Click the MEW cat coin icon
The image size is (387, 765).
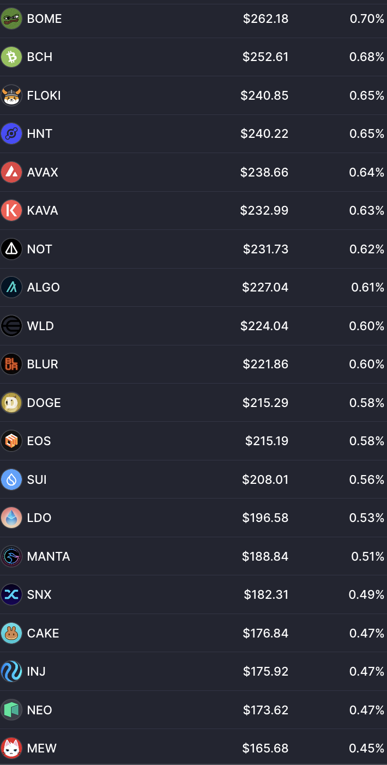click(x=11, y=749)
